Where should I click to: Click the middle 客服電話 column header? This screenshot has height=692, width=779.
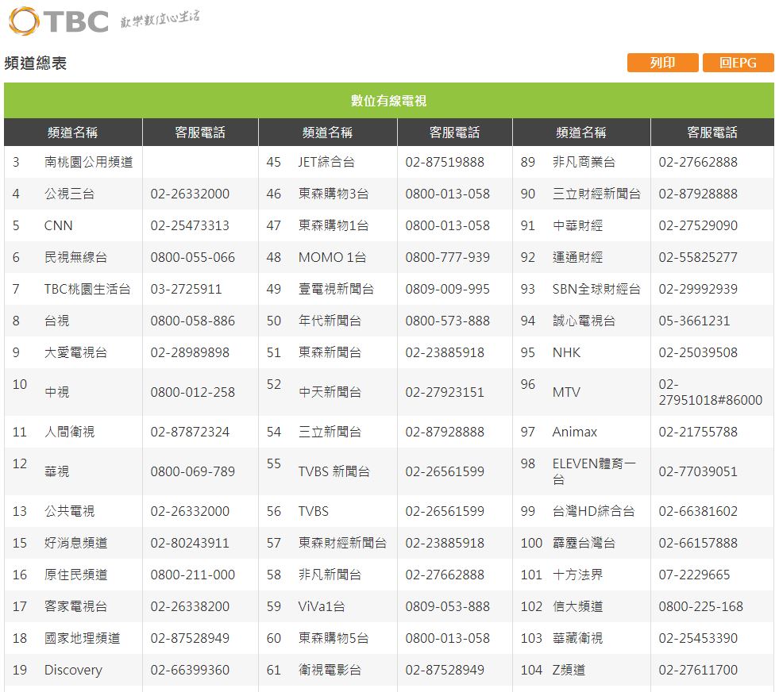pos(454,132)
